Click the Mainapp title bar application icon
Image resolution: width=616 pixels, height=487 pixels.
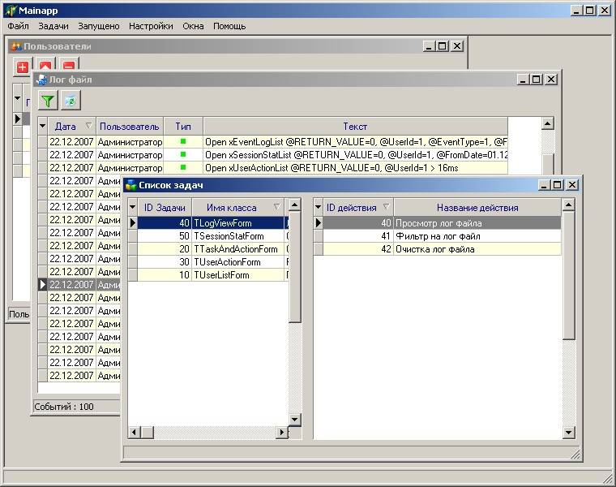click(x=11, y=11)
